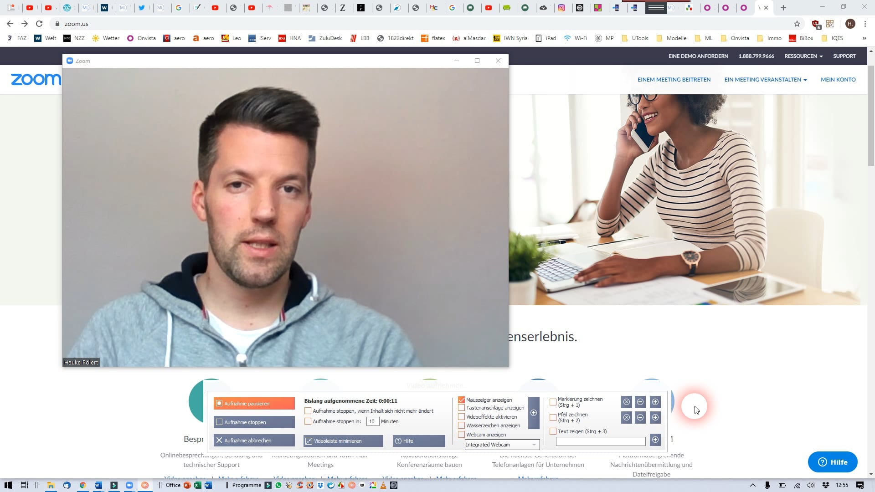Click the plus icon in Pfeil zeichnen row
The height and width of the screenshot is (492, 875).
pyautogui.click(x=655, y=417)
